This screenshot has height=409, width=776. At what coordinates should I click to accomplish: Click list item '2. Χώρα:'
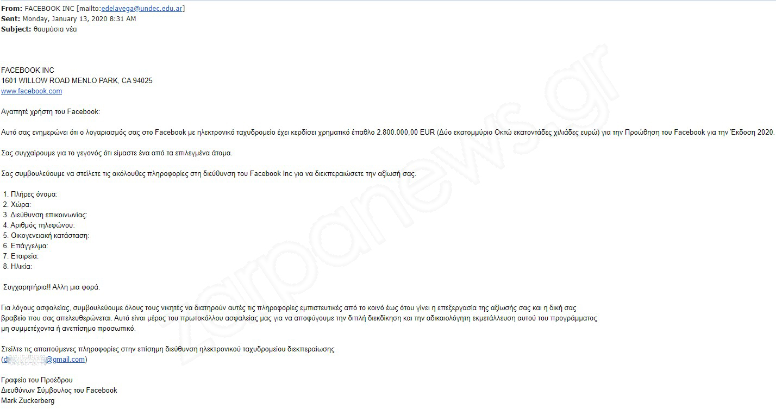point(17,204)
